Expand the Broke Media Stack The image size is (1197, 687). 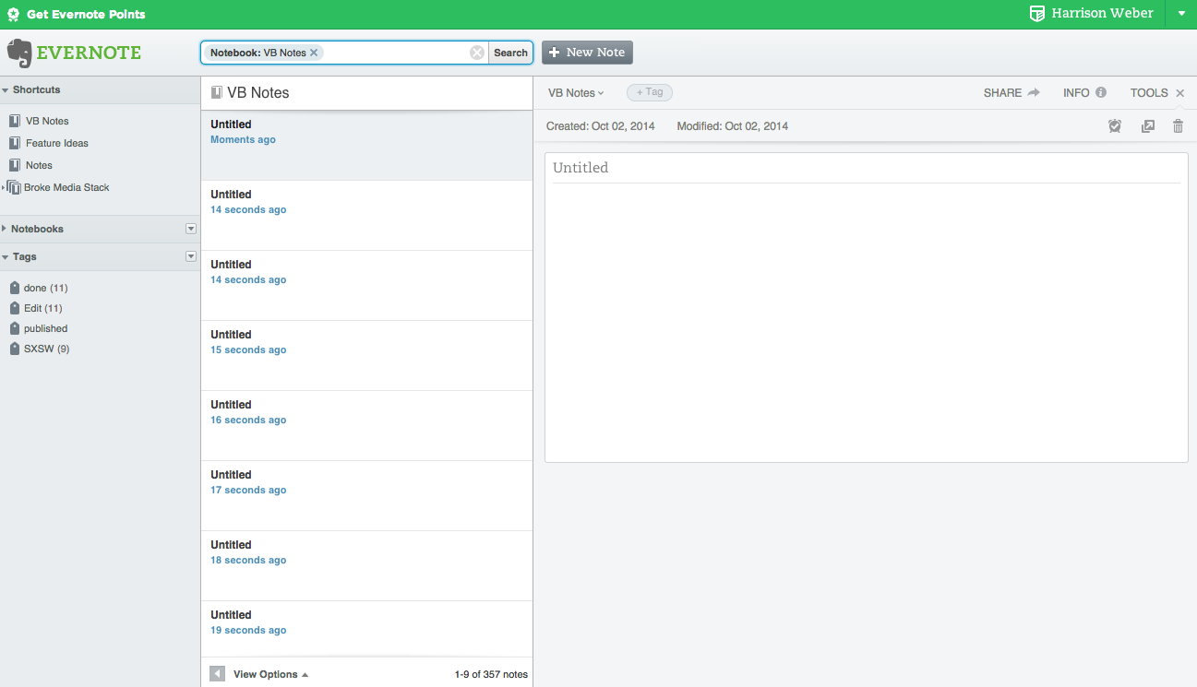[4, 187]
